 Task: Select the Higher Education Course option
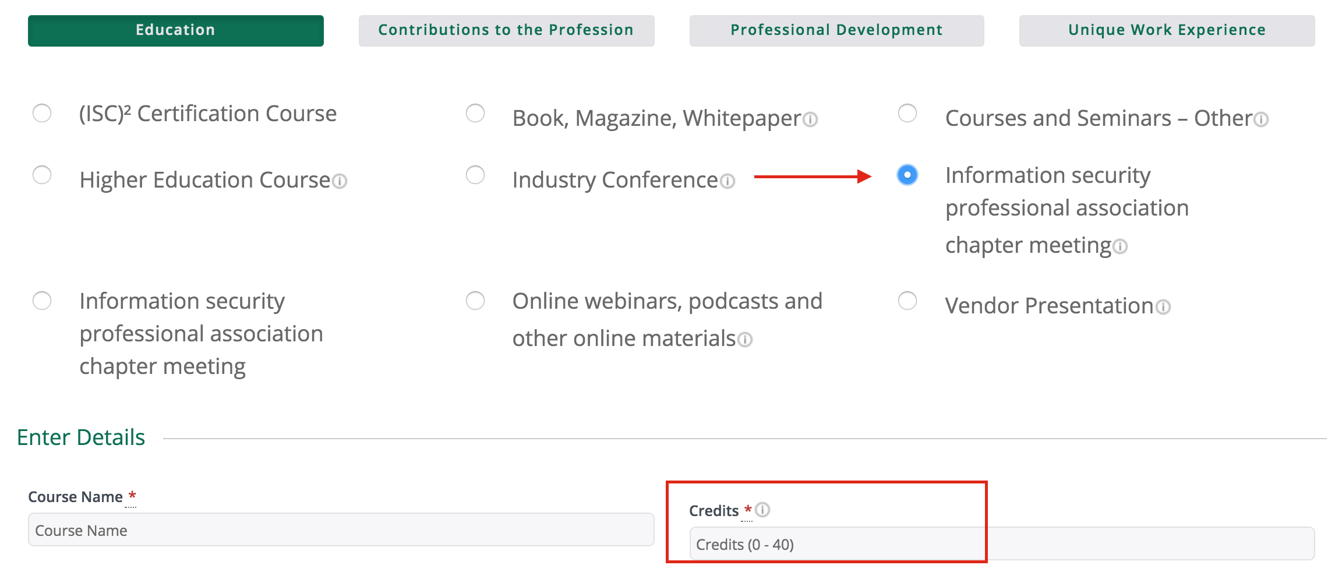(x=41, y=174)
